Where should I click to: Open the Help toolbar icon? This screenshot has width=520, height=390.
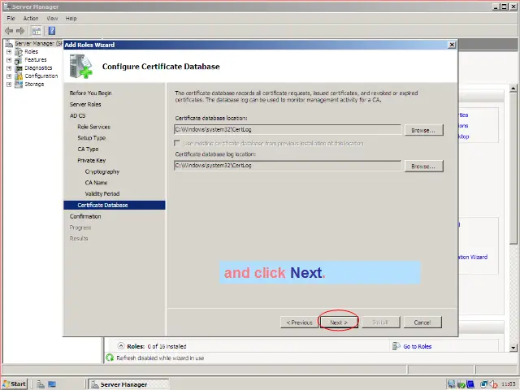pos(52,31)
